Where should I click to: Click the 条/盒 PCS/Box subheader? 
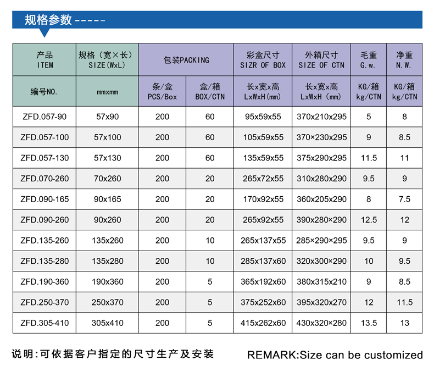click(162, 91)
